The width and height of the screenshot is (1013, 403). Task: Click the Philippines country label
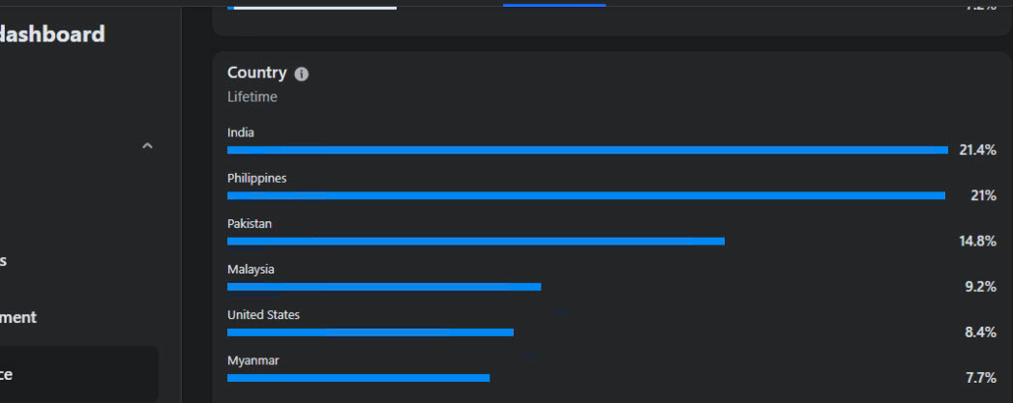tap(257, 179)
